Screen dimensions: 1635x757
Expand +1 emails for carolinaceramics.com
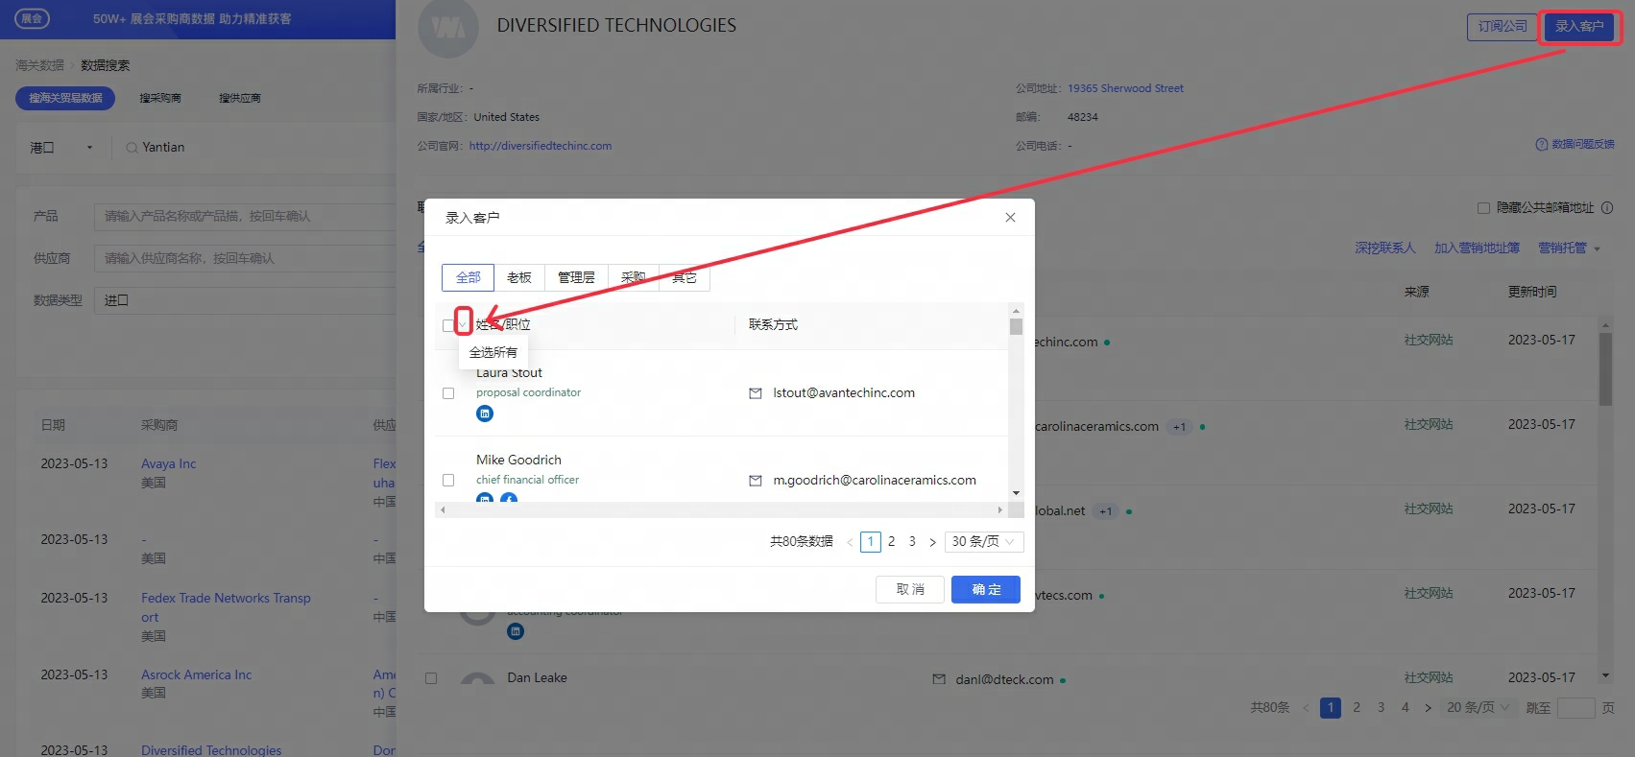(x=1179, y=427)
